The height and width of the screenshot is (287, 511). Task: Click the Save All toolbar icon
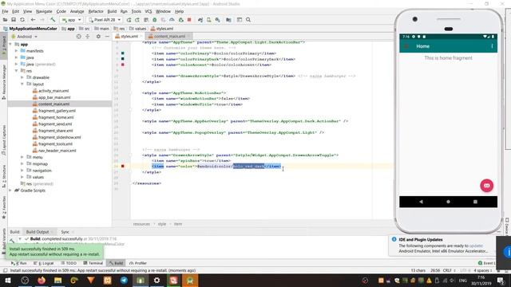14,20
